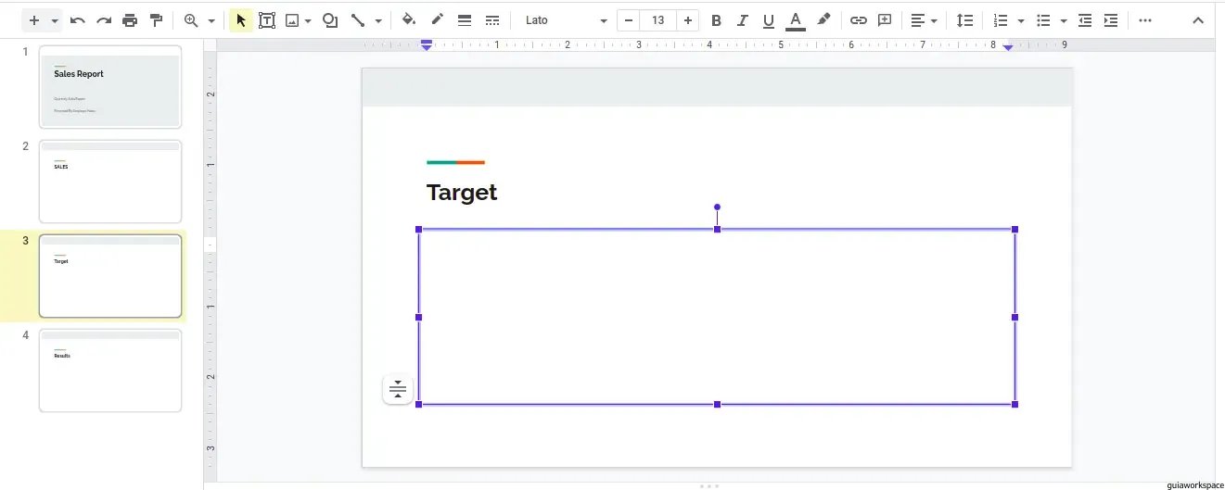1225x490 pixels.
Task: Select the text box tool
Action: pos(267,20)
